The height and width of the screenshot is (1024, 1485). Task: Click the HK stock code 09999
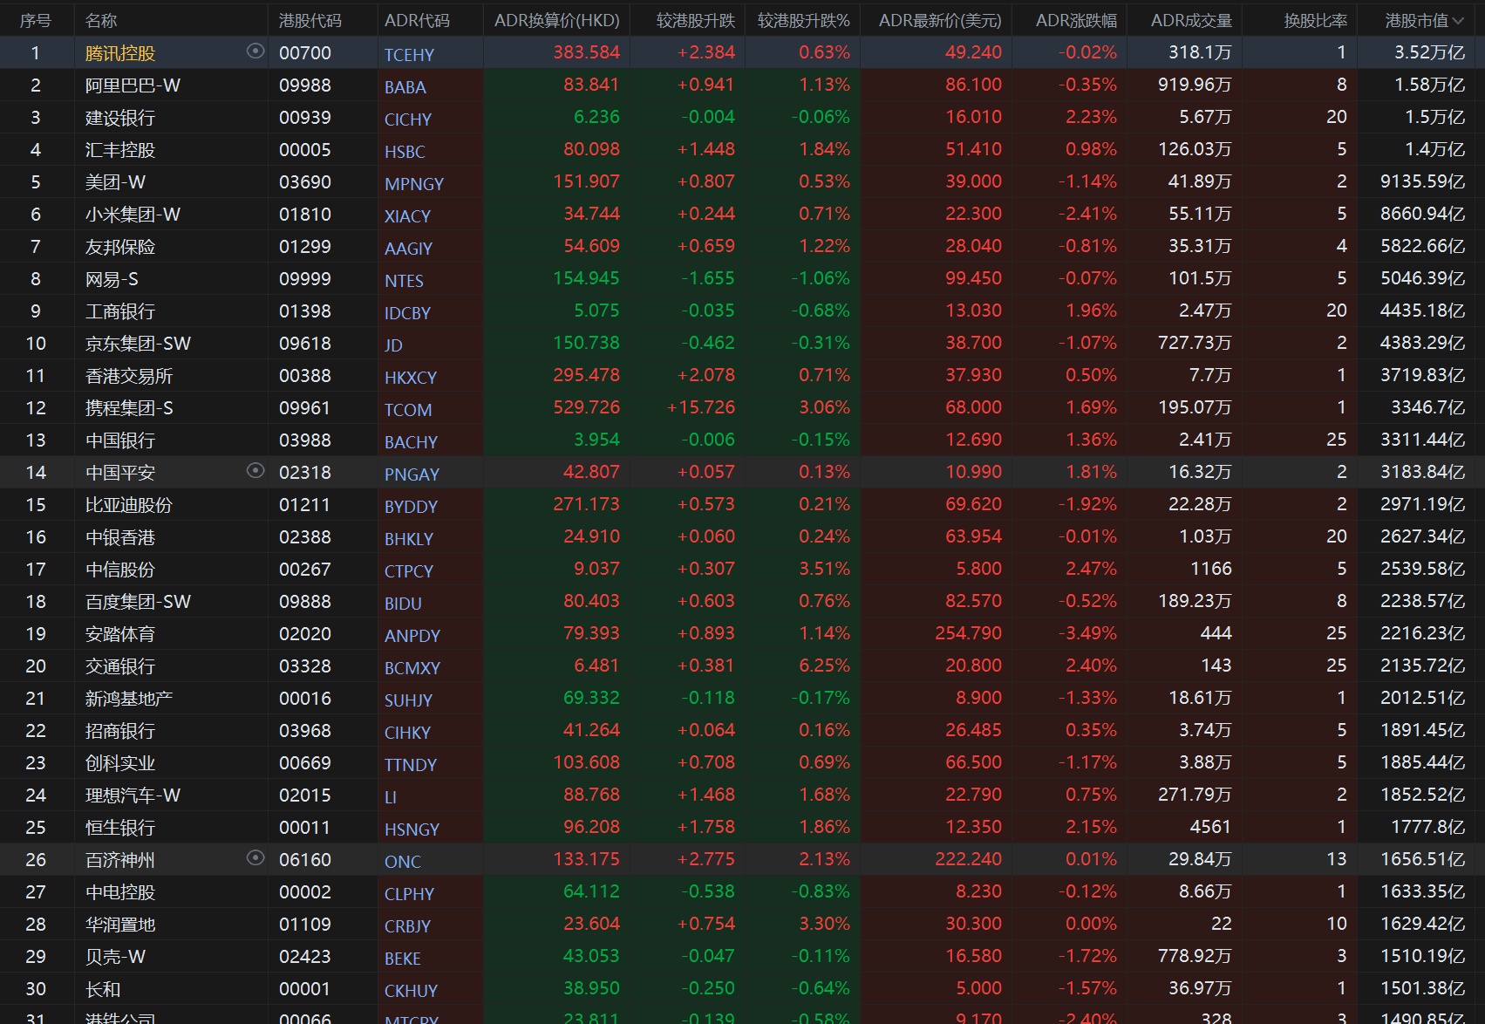(305, 279)
